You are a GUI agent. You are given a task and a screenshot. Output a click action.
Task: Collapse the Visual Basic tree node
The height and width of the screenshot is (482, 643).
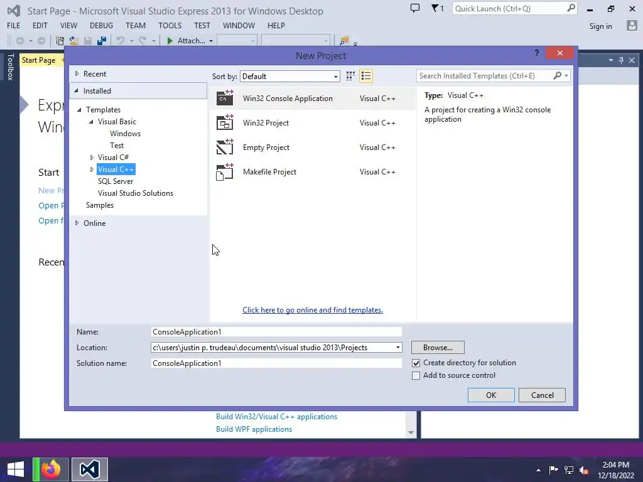point(92,122)
